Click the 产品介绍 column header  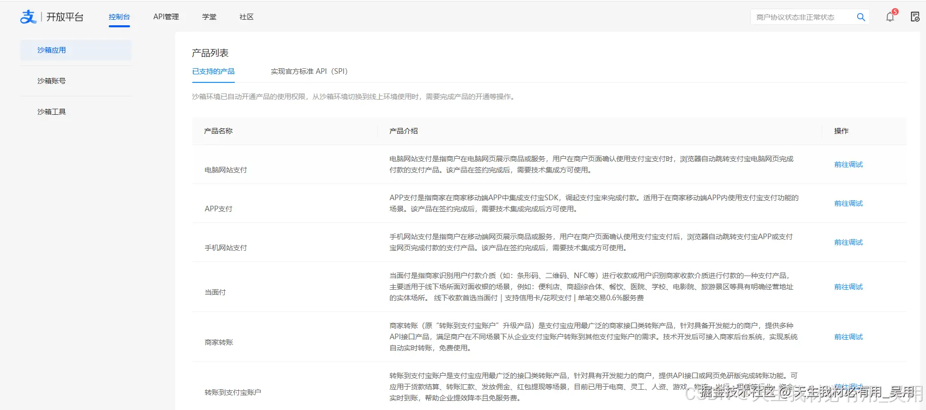403,131
